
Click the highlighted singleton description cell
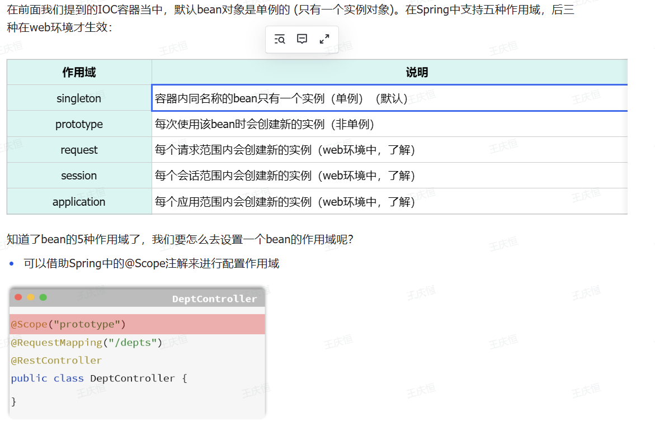click(389, 98)
